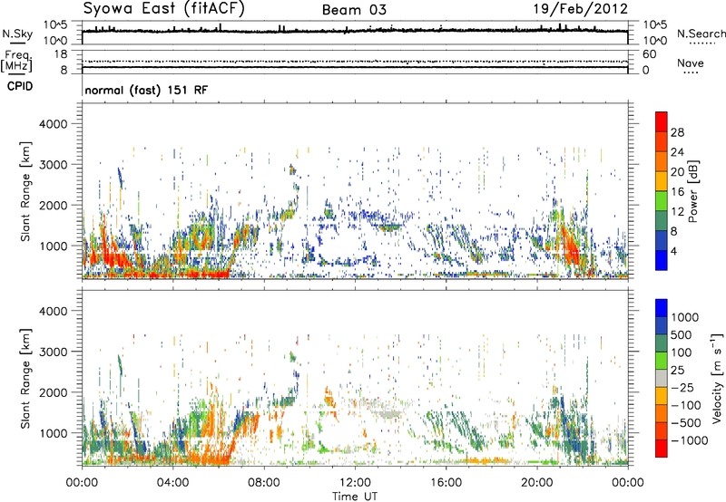Click the 25 value on Velocity colorbar
The image size is (726, 502).
677,371
